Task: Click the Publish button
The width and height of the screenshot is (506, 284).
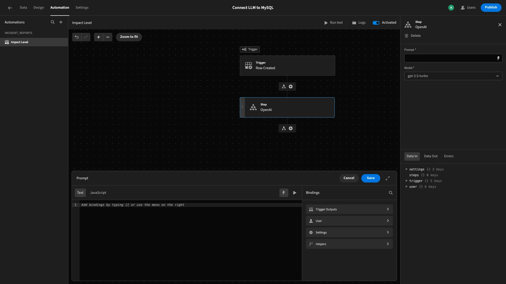Action: coord(491,8)
